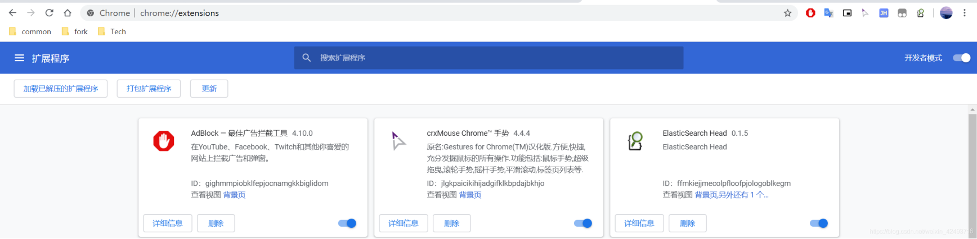Click the search magnifier icon
Image resolution: width=977 pixels, height=239 pixels.
[x=307, y=58]
